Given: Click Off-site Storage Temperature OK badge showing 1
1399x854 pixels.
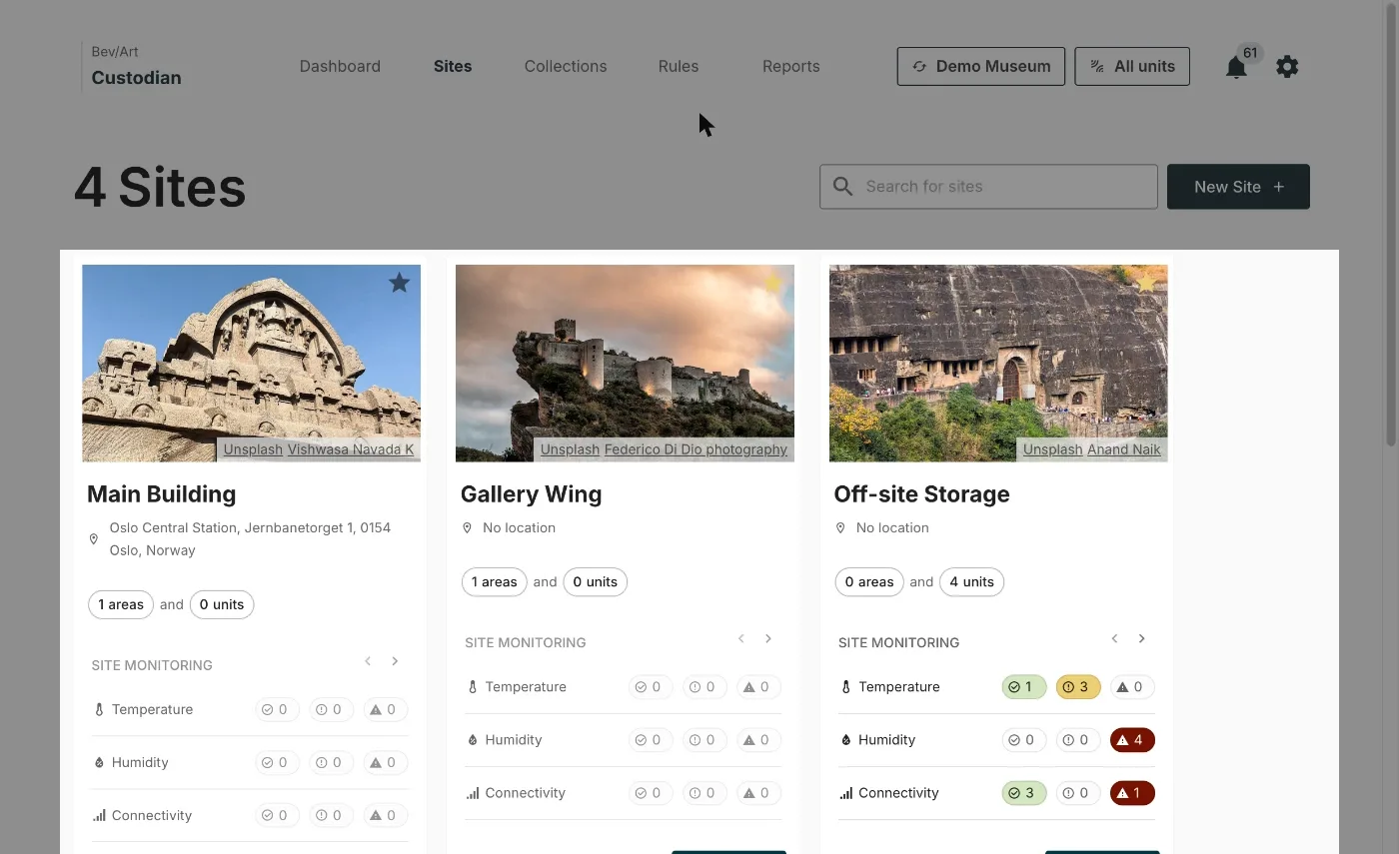Looking at the screenshot, I should coord(1024,687).
